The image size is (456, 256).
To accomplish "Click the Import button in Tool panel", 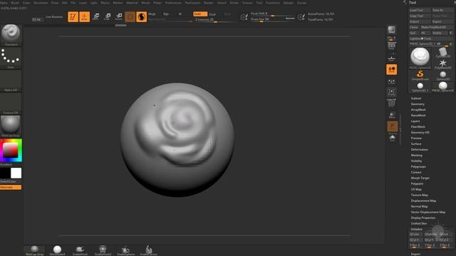I will point(420,22).
